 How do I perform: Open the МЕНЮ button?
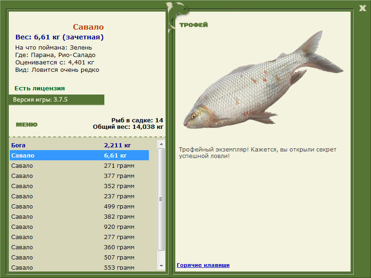coord(26,125)
